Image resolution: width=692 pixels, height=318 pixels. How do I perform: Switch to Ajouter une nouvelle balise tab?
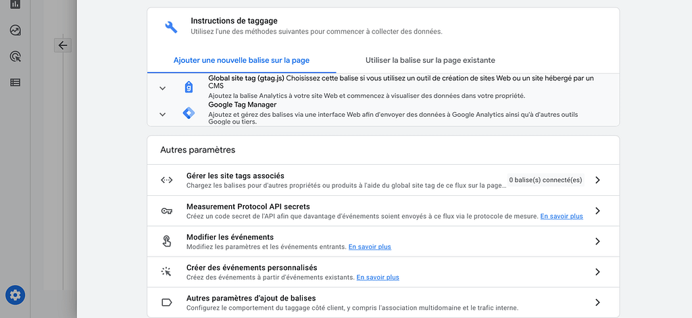pyautogui.click(x=241, y=60)
